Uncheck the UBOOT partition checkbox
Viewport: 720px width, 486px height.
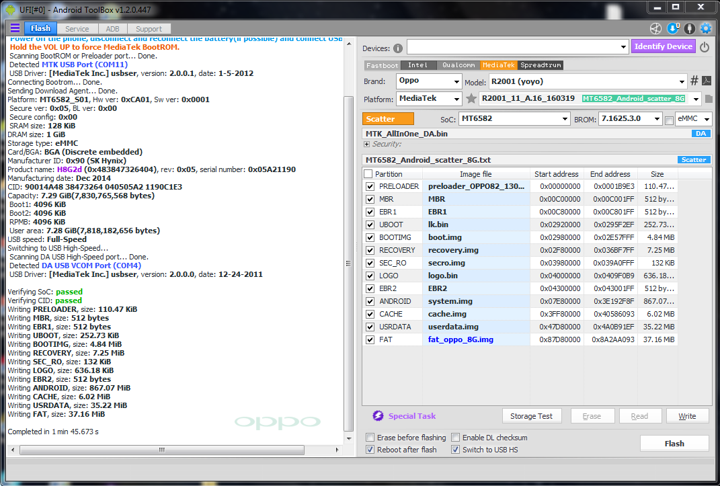(370, 225)
